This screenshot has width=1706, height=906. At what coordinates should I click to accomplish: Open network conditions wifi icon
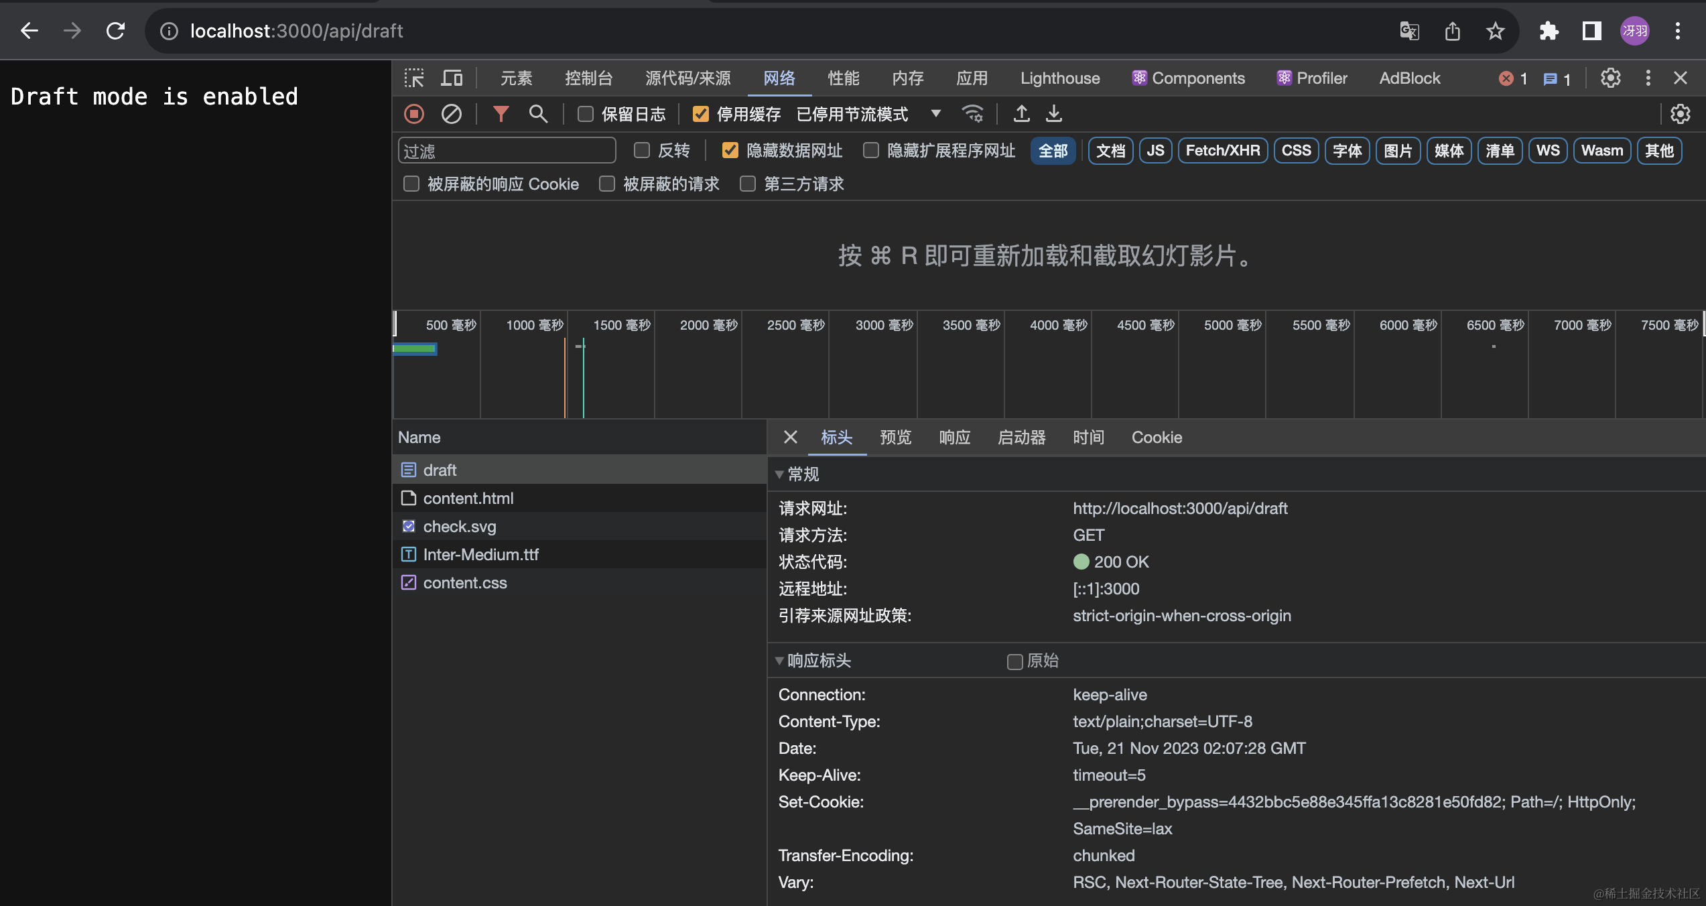click(972, 114)
